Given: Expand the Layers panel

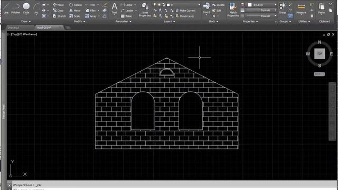Looking at the screenshot, I should tap(170, 21).
